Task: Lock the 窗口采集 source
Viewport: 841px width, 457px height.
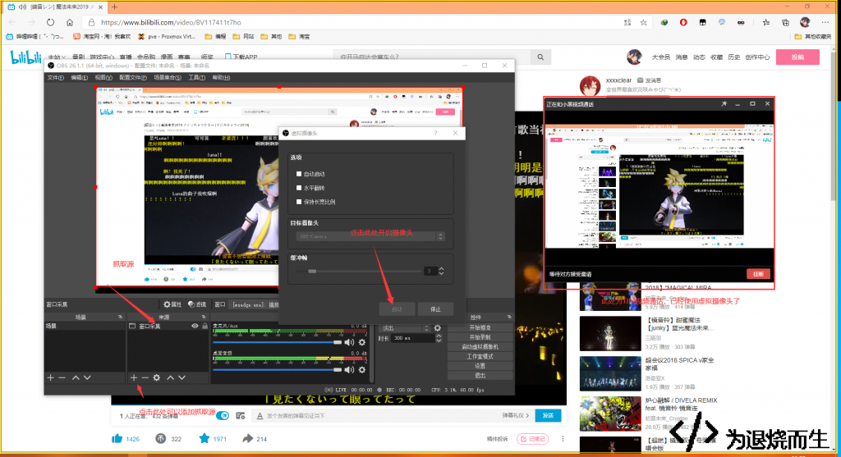Action: pyautogui.click(x=205, y=326)
